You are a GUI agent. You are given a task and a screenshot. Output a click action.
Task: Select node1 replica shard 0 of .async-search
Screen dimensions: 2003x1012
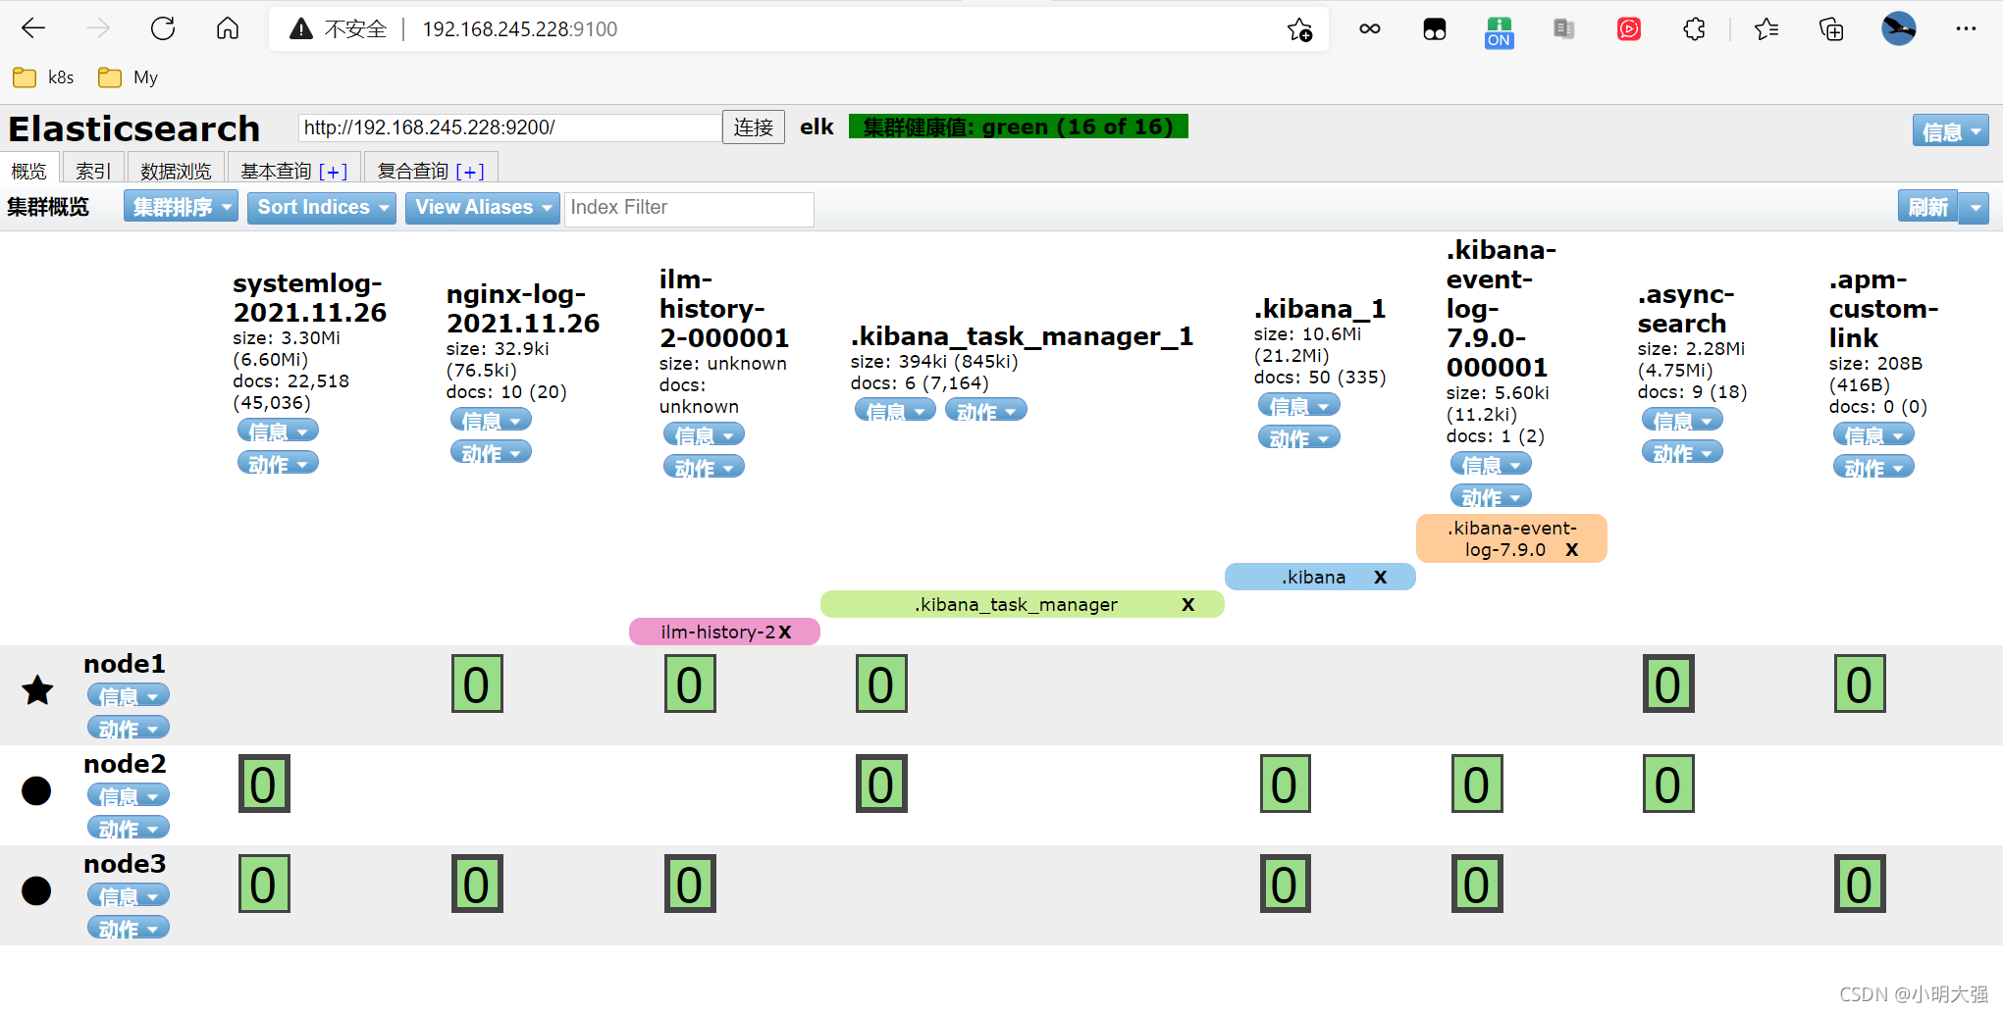pyautogui.click(x=1668, y=683)
